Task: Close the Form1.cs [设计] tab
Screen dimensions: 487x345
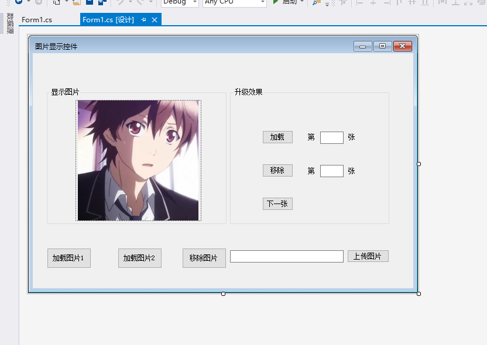Action: click(x=155, y=20)
